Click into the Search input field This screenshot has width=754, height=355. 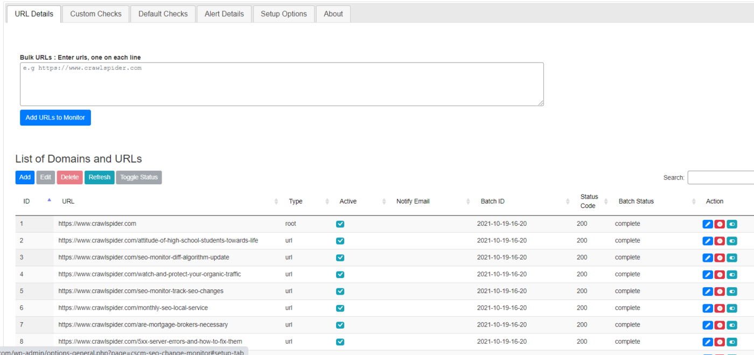(721, 177)
